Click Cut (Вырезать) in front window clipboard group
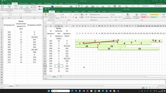Image resolution: width=166 pixels, height=93 pixels. pos(52,14)
